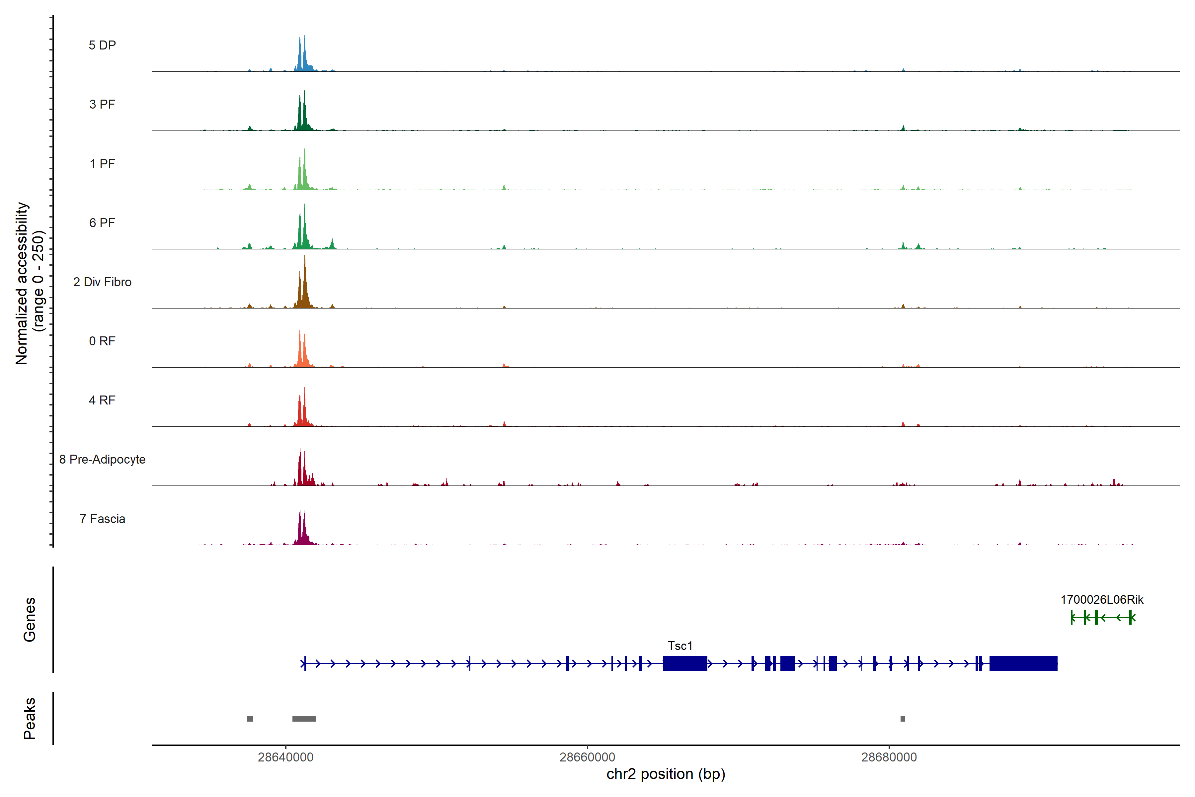Click the wide gray peak bar

tap(304, 719)
